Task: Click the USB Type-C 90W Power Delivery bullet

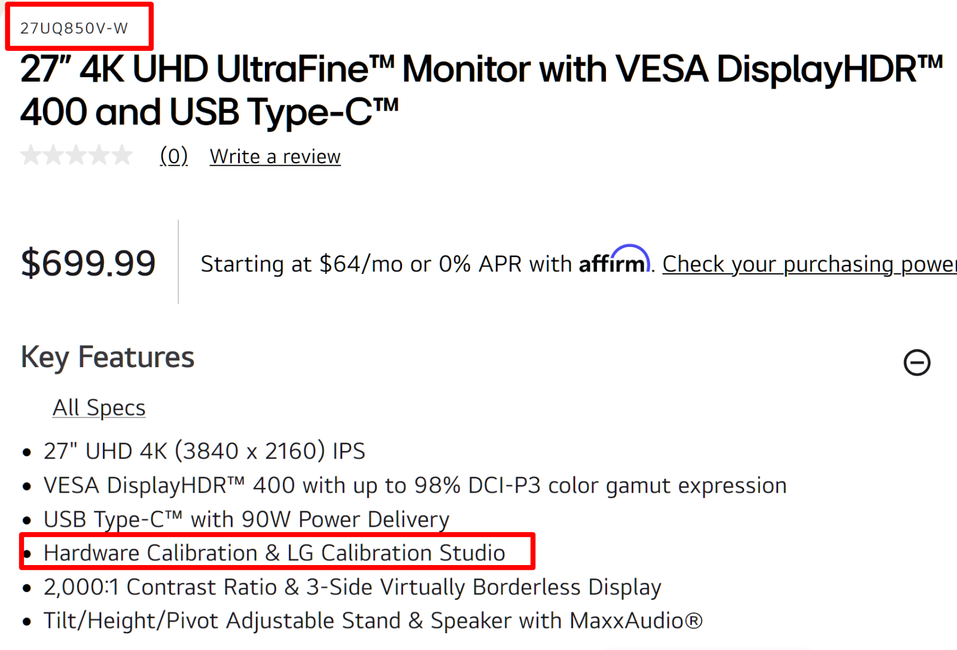Action: tap(246, 520)
